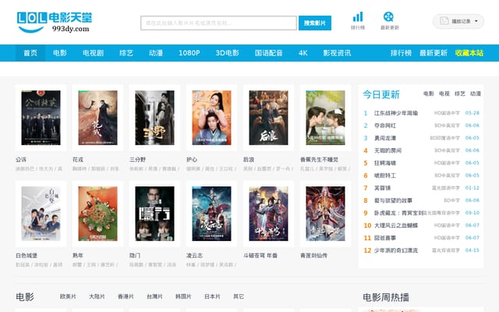Image resolution: width=499 pixels, height=312 pixels.
Task: Switch 今日更新 list to 电影 tab
Action: click(429, 94)
